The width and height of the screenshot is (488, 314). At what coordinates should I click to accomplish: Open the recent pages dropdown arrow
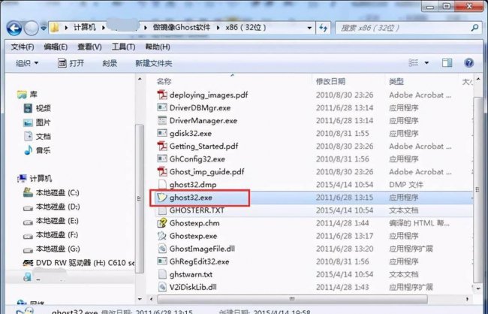[44, 28]
